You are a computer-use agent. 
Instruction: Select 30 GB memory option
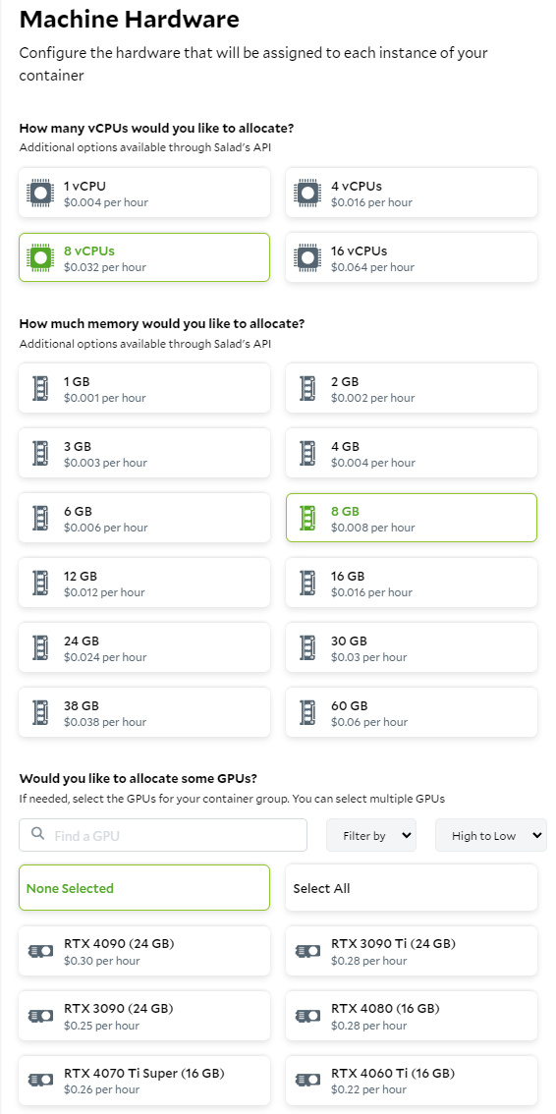(x=412, y=647)
